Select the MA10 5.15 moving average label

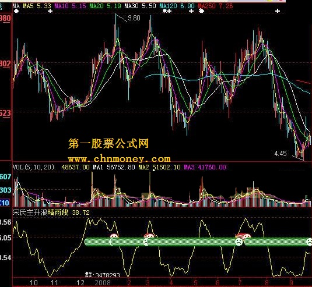[70, 6]
